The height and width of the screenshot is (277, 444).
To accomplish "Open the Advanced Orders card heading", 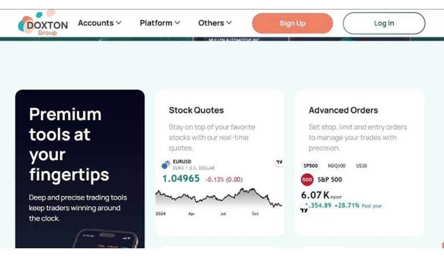I will [343, 110].
